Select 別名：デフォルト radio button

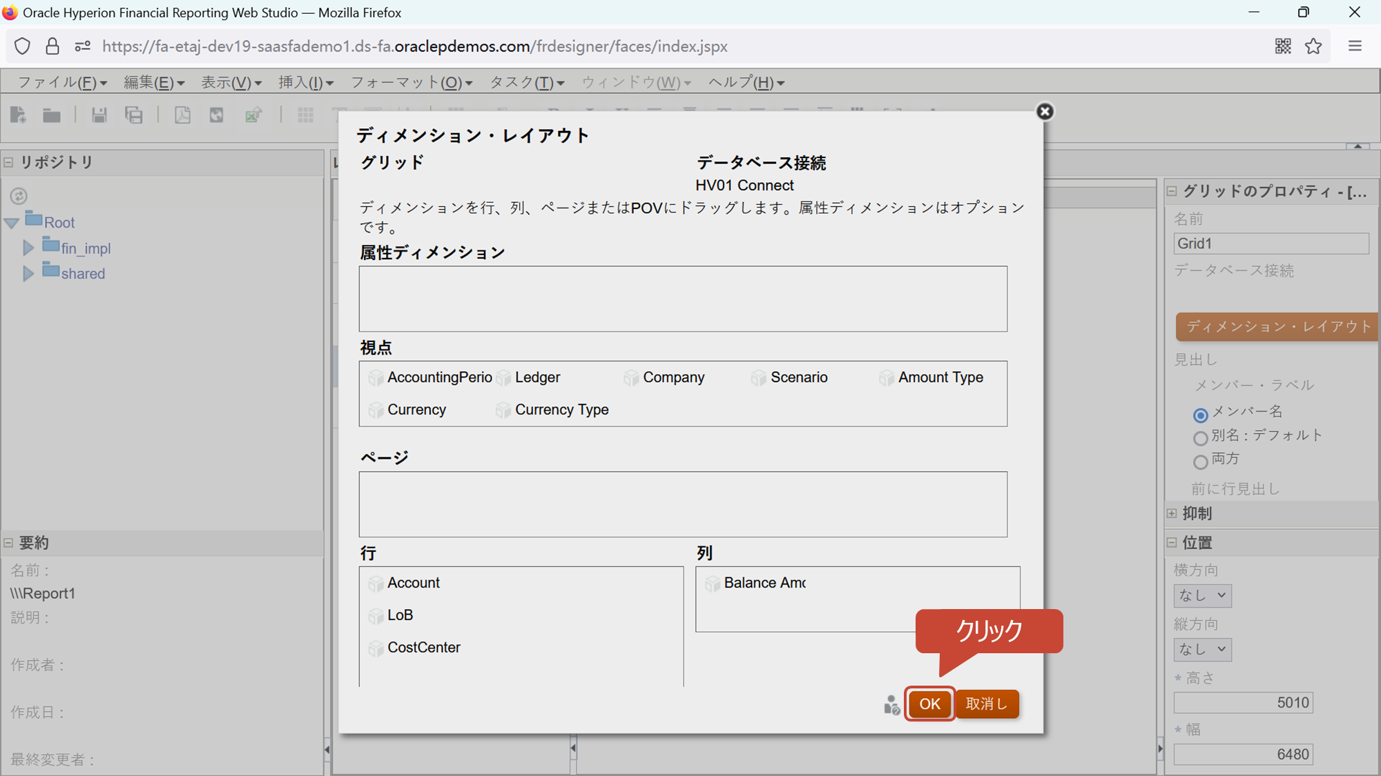click(x=1200, y=438)
